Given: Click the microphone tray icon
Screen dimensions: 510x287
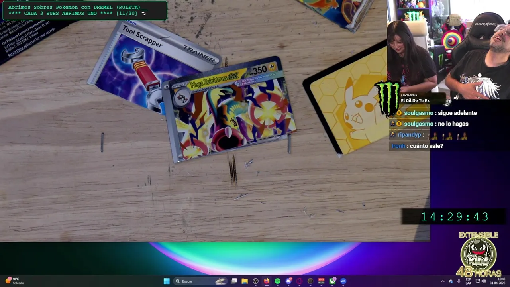Looking at the screenshot, I should pos(459,281).
